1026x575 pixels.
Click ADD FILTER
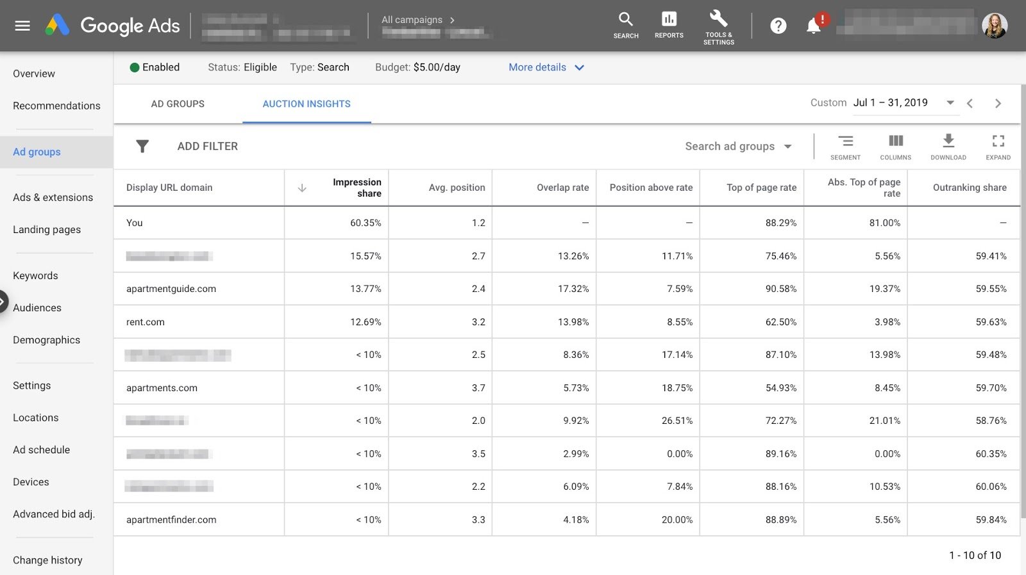(x=207, y=147)
